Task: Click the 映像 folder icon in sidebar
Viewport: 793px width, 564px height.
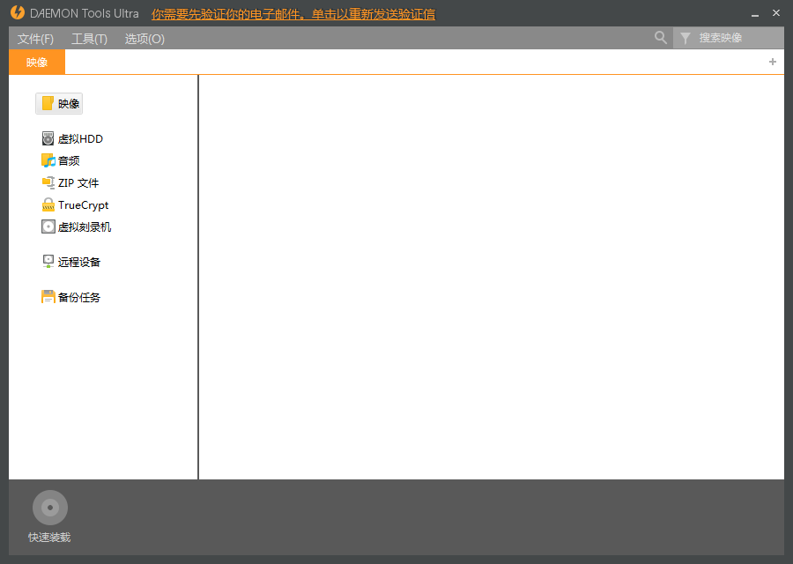Action: click(x=48, y=103)
